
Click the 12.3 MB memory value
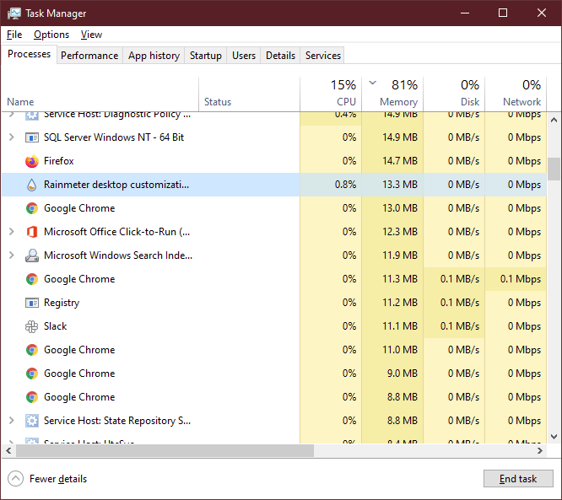pyautogui.click(x=400, y=232)
